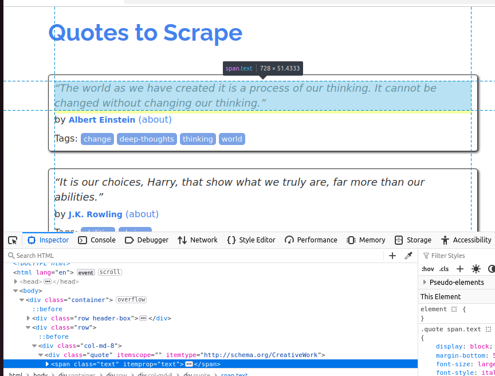The width and height of the screenshot is (495, 376).
Task: Toggle the .cls class editor panel
Action: (x=443, y=268)
